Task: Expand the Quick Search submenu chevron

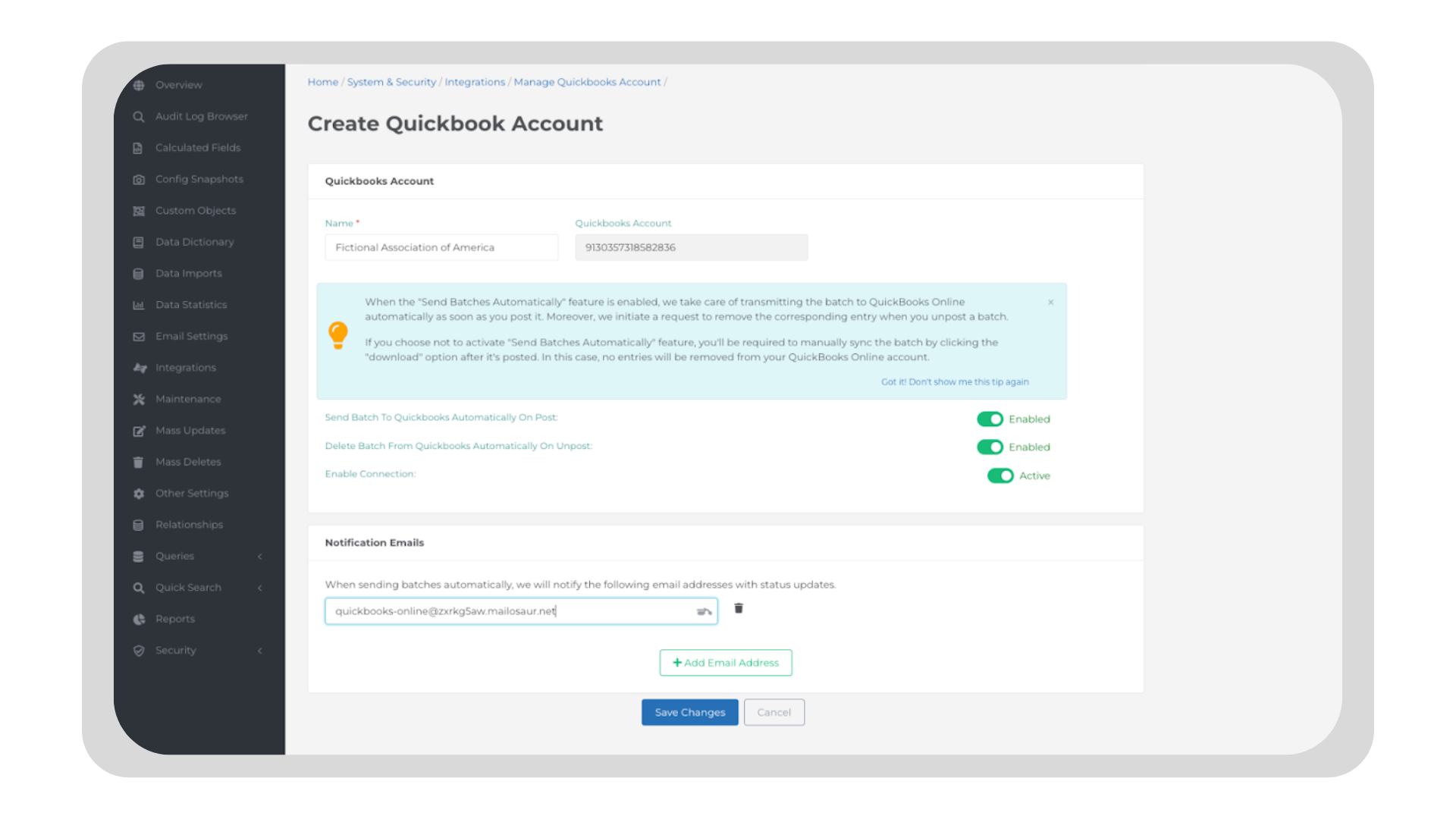Action: tap(260, 588)
